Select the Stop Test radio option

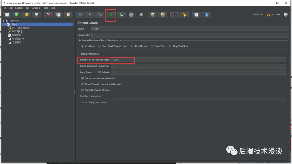pos(152,46)
